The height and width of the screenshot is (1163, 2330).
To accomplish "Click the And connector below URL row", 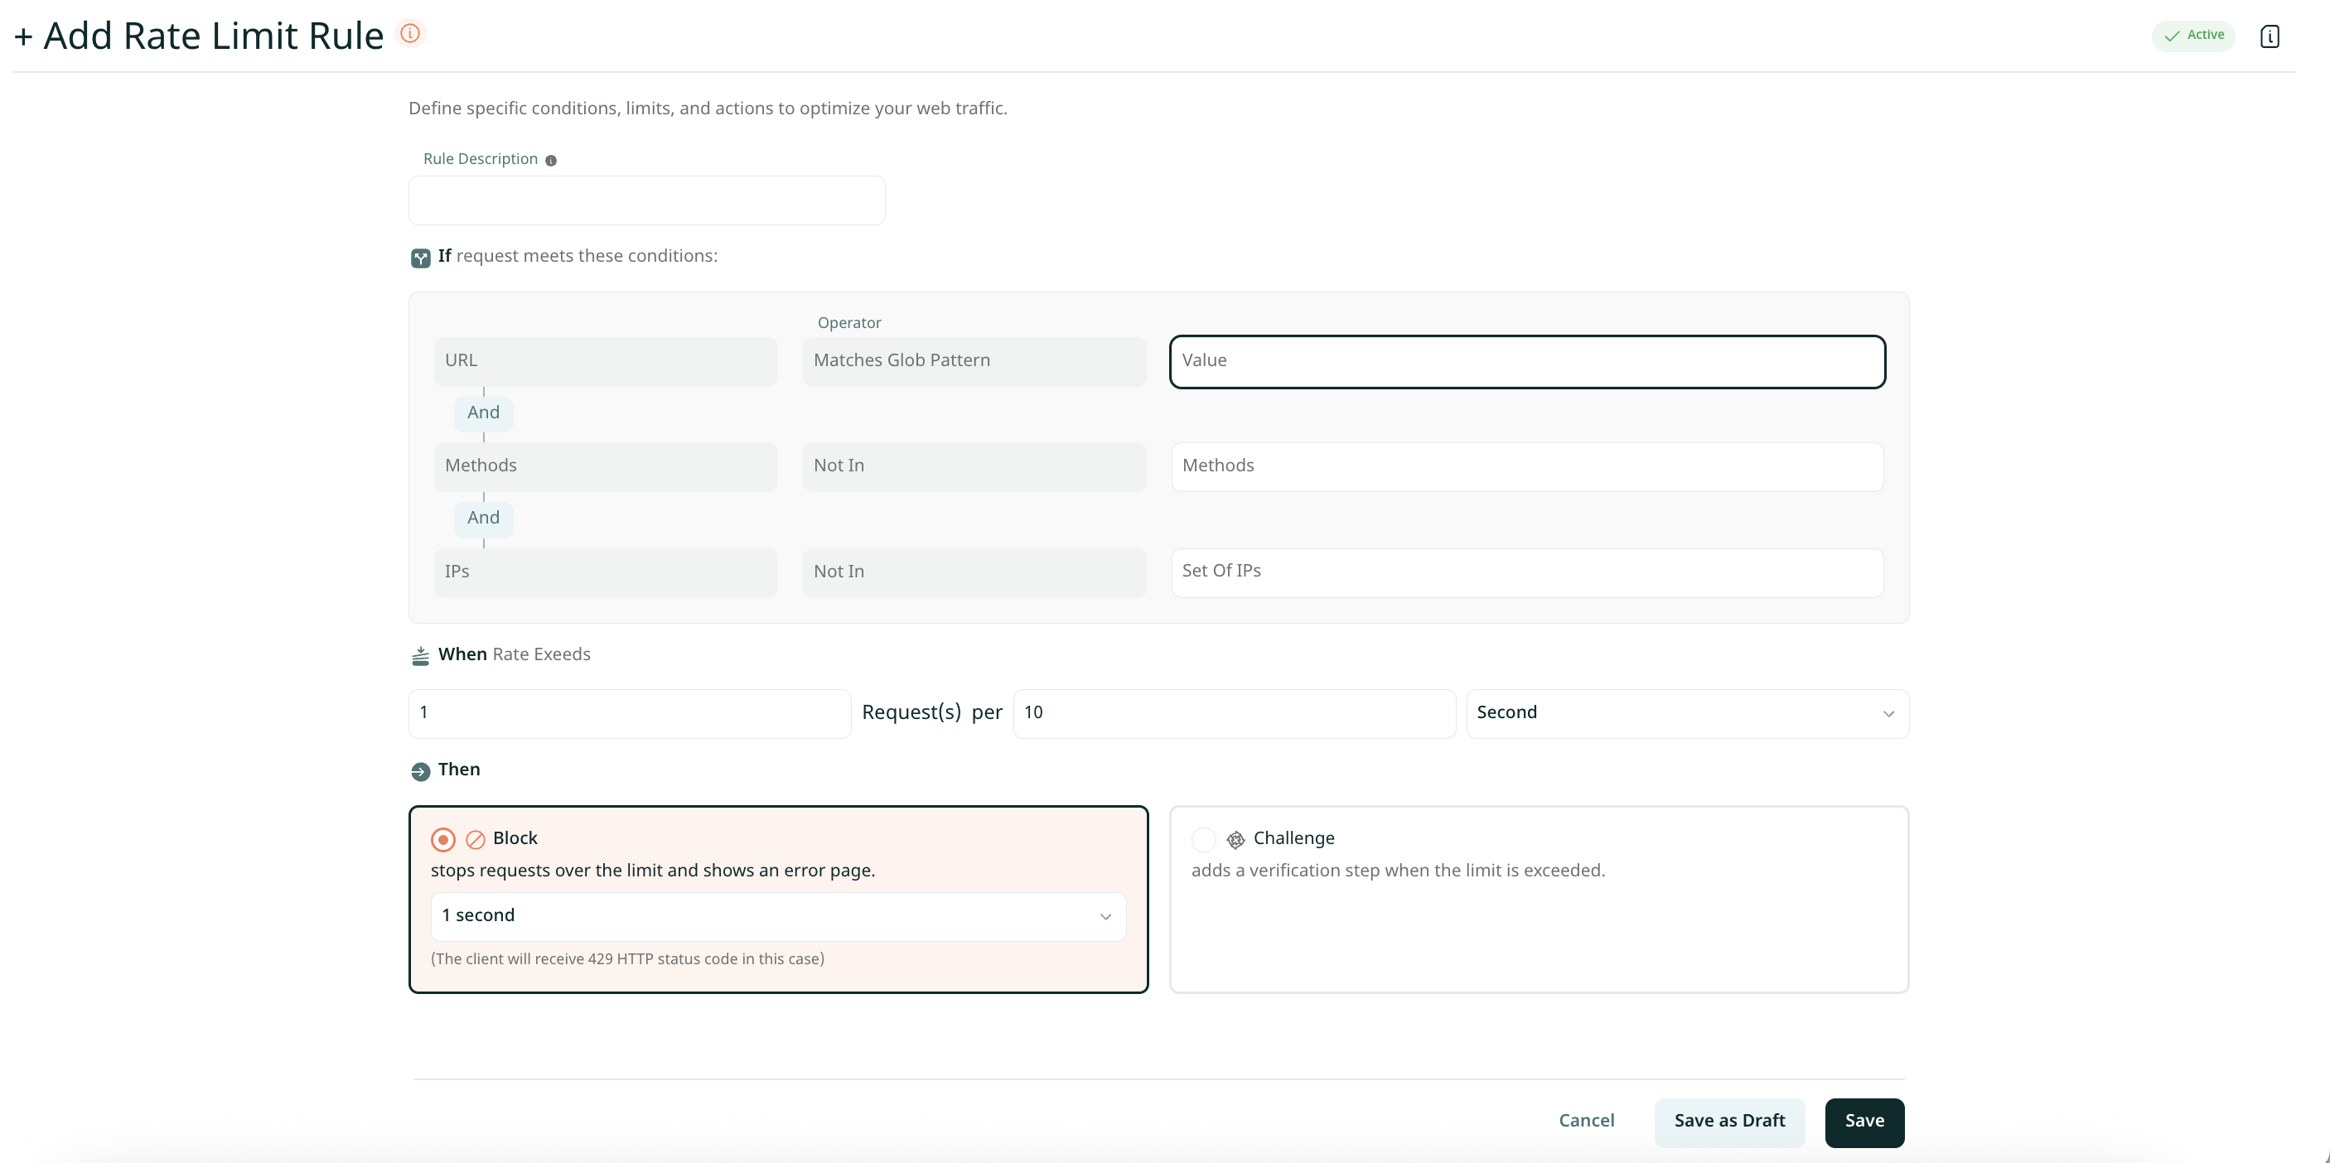I will click(x=484, y=413).
